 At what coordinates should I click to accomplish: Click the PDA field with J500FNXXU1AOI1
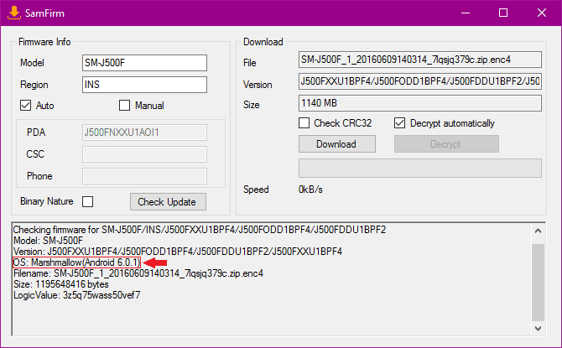click(144, 132)
